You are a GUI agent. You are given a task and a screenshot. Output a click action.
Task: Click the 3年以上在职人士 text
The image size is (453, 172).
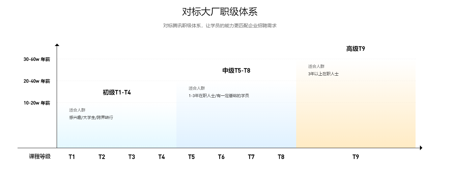323,74
